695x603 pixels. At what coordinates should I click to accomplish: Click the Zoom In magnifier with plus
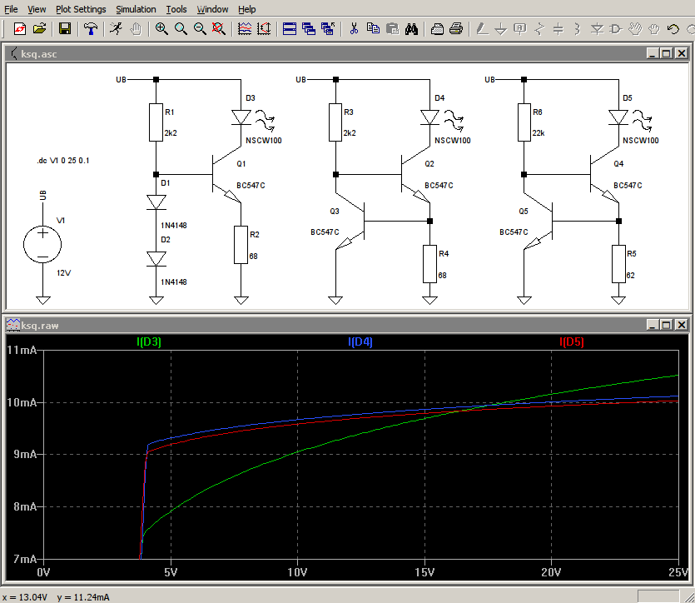coord(161,29)
